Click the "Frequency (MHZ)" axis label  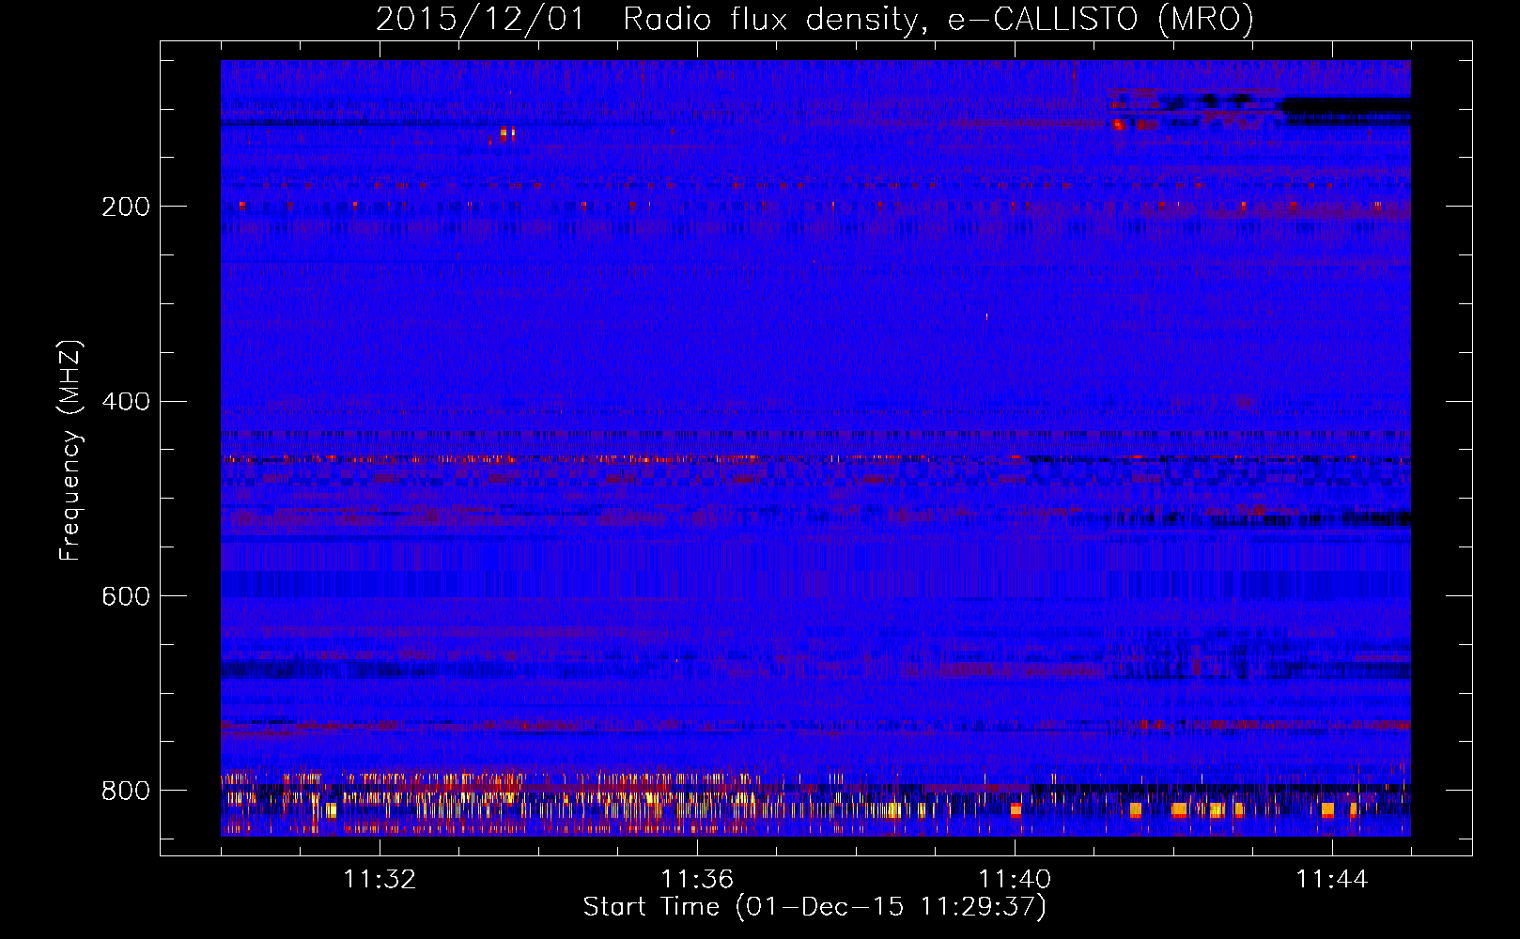[x=70, y=450]
